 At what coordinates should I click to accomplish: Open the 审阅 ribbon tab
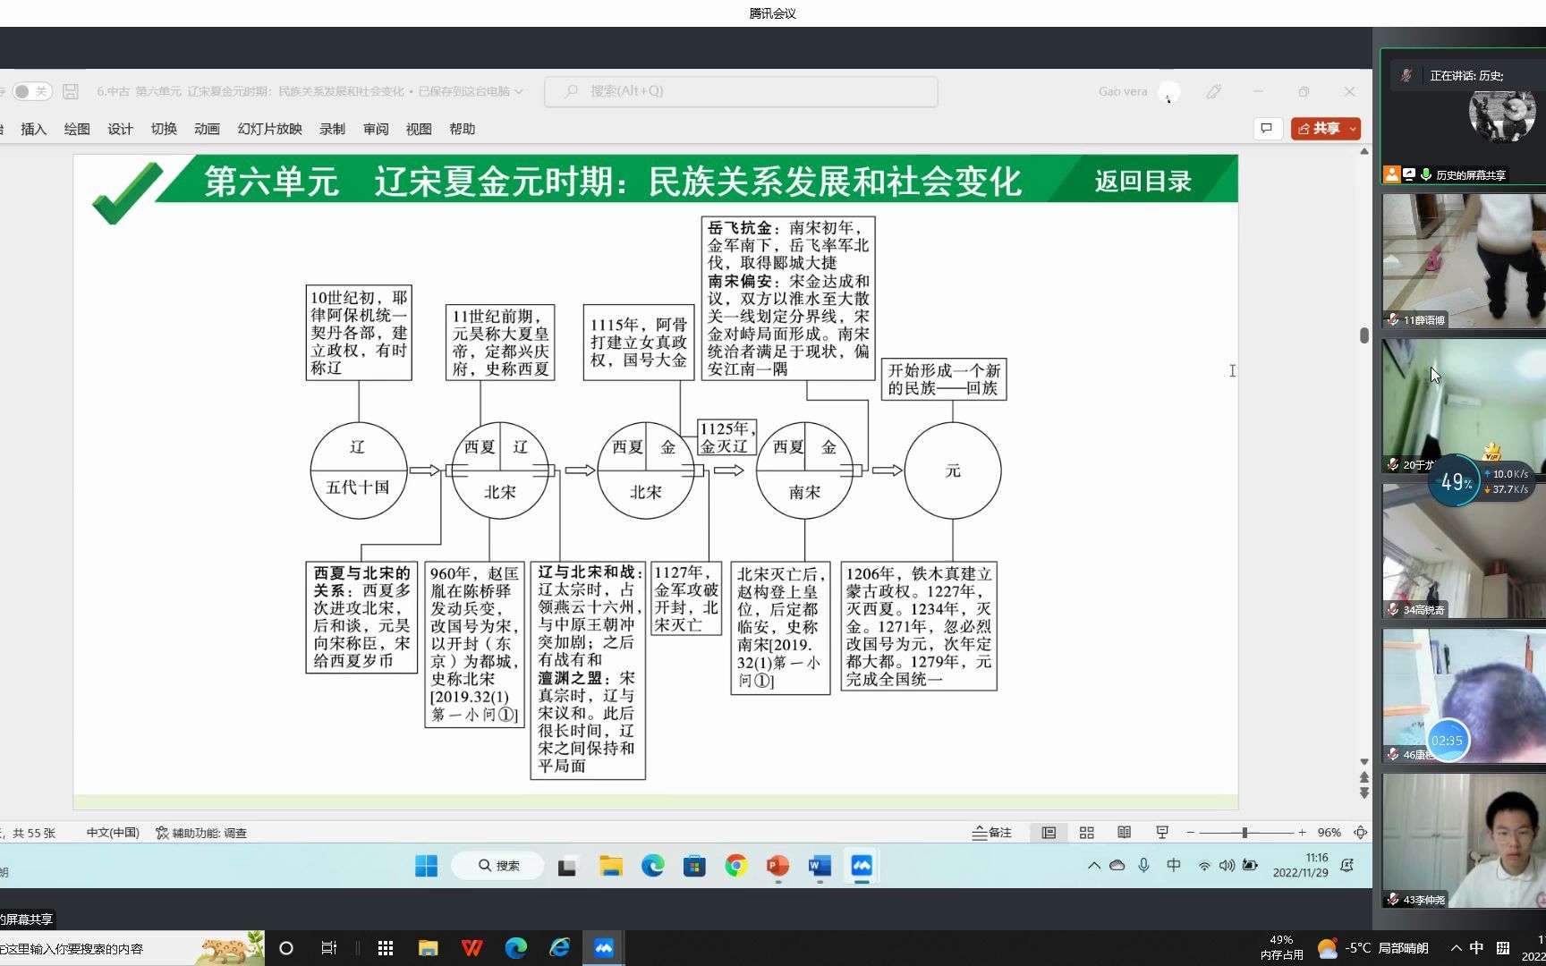click(x=376, y=129)
